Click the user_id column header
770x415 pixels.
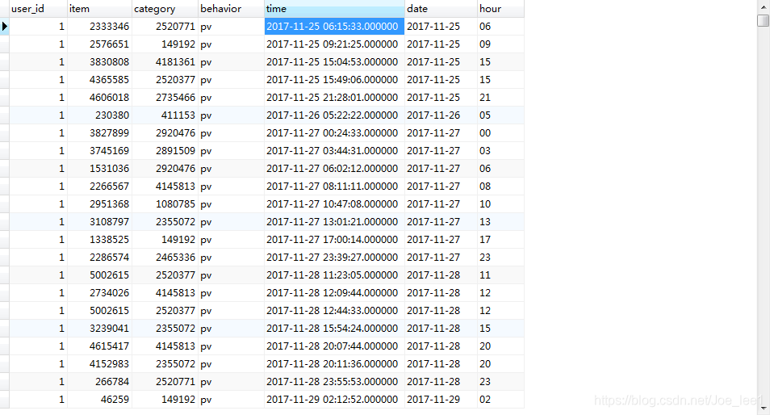click(38, 9)
